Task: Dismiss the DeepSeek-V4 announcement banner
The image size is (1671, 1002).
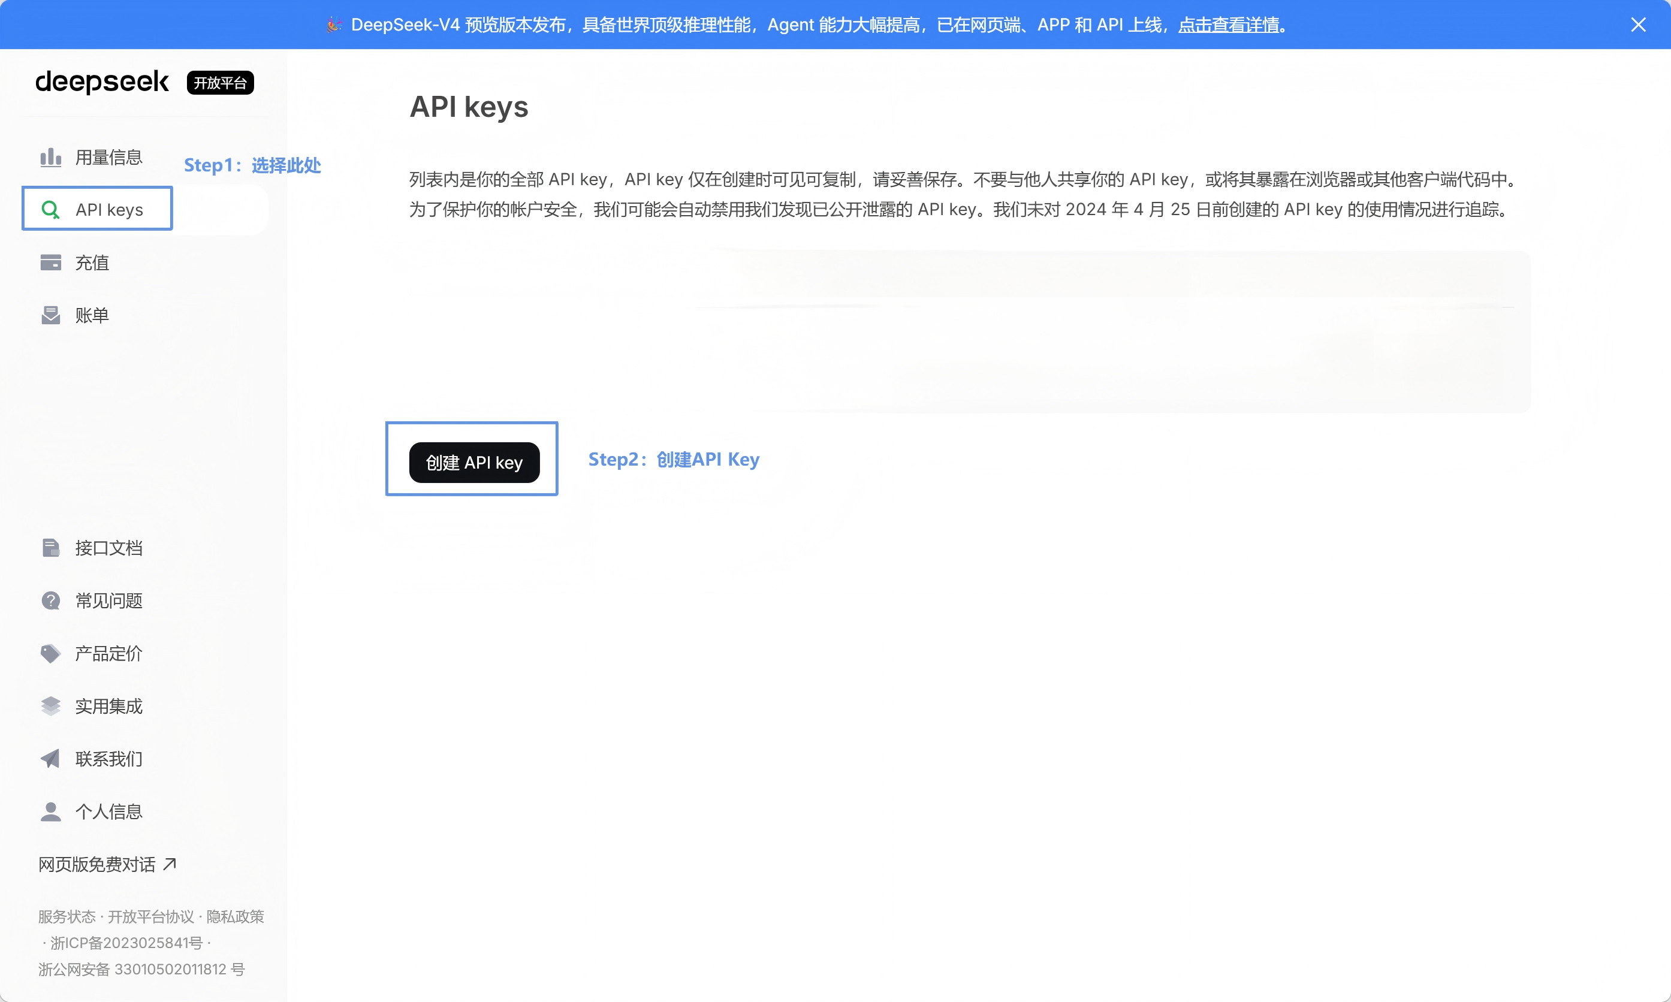Action: pos(1638,25)
